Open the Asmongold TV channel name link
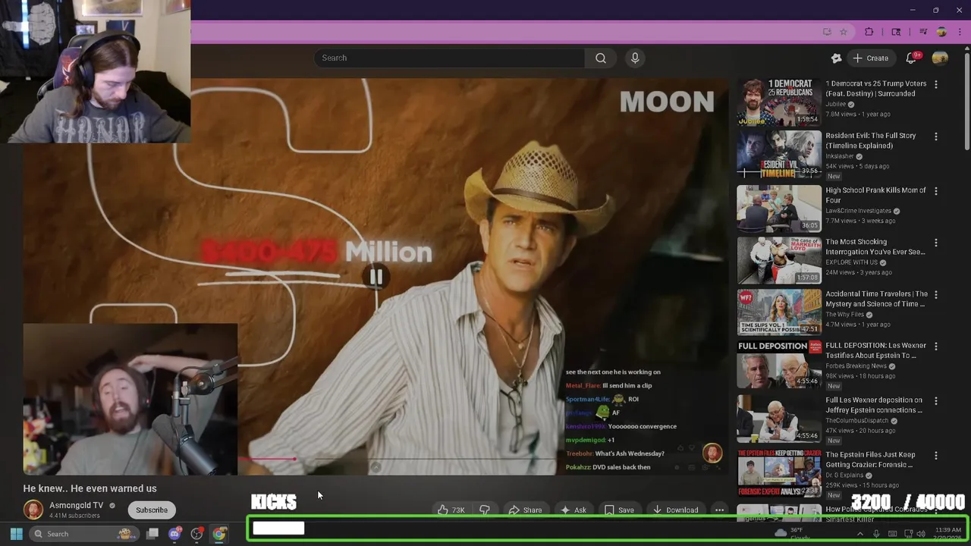 coord(76,505)
